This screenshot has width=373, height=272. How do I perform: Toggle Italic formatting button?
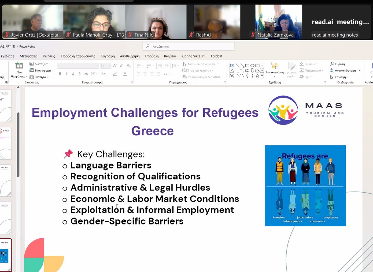(x=67, y=74)
